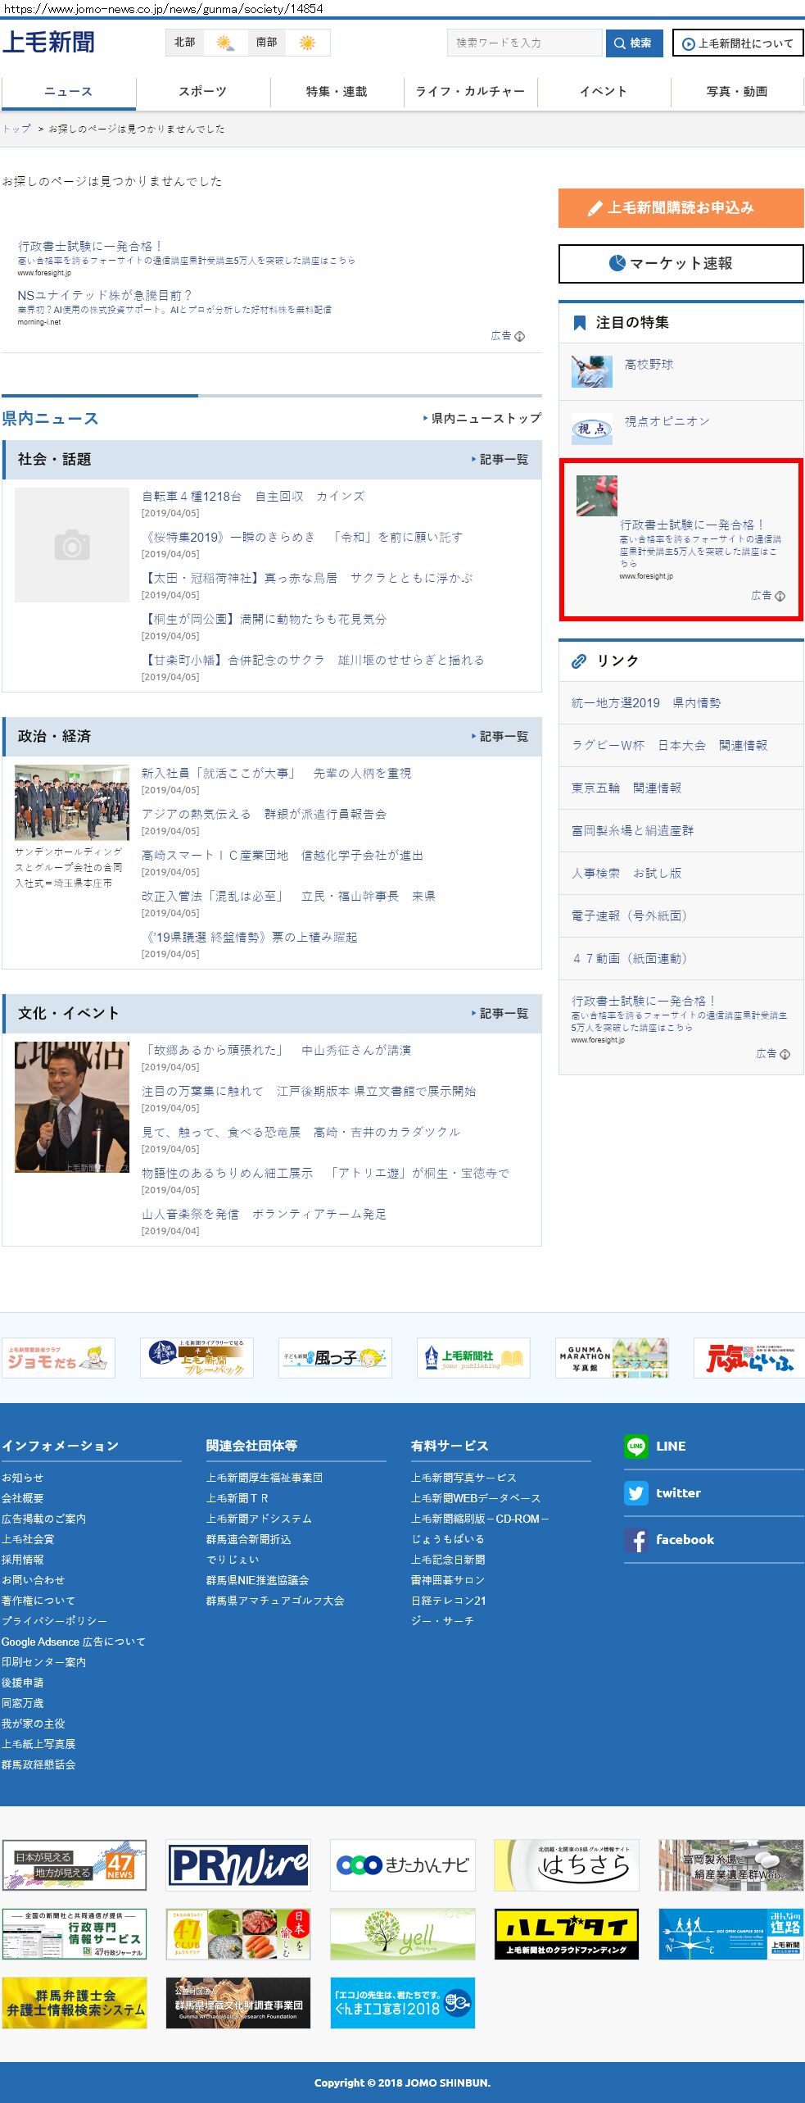
Task: Click 上毛新聞購読お申込み orange button
Action: tap(681, 208)
